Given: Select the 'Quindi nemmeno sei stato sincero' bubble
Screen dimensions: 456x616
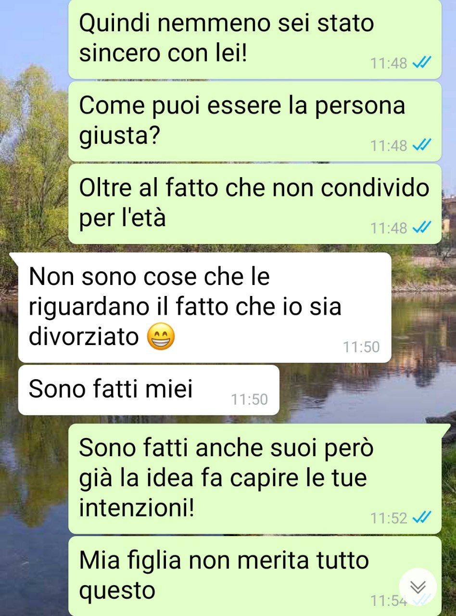Looking at the screenshot, I should coord(255,38).
